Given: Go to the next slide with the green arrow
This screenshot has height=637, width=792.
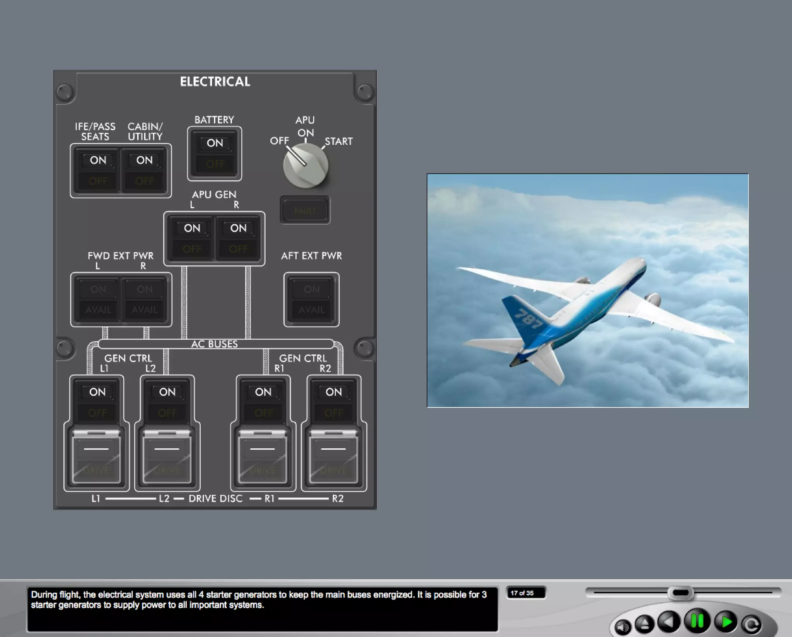Looking at the screenshot, I should [x=726, y=622].
